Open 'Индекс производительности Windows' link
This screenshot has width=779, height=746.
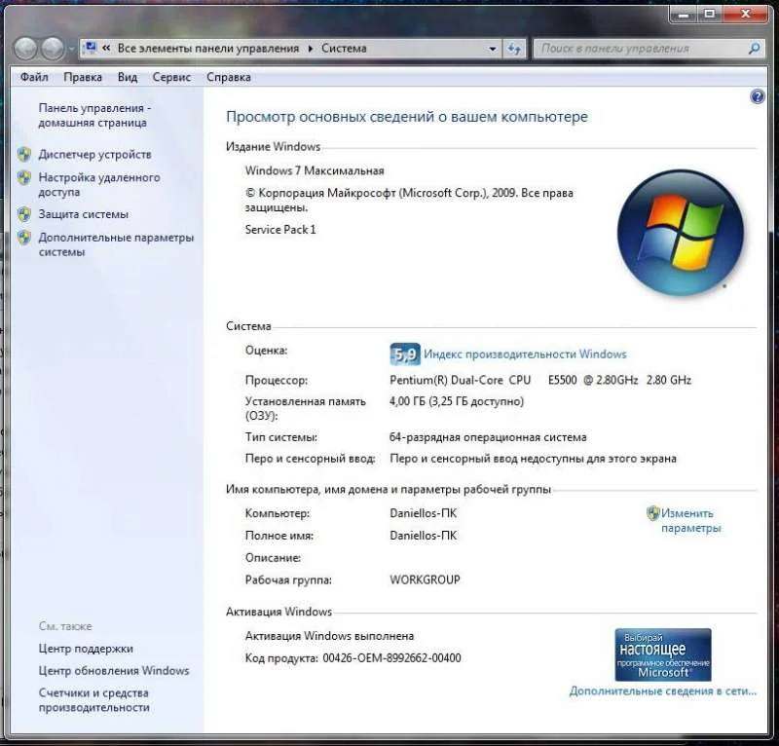click(525, 354)
